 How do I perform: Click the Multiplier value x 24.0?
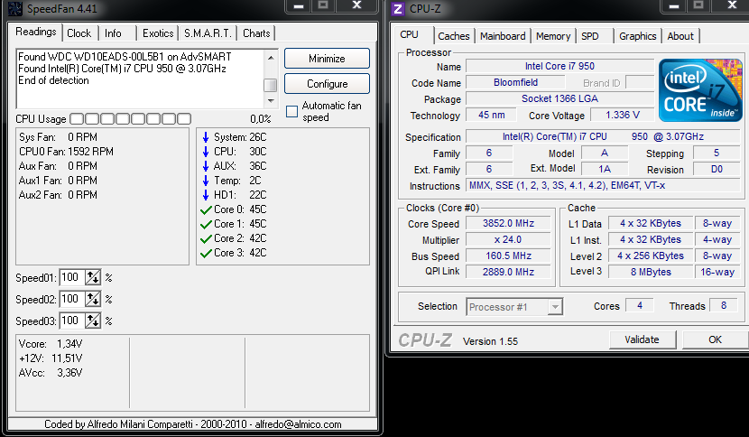[x=508, y=239]
